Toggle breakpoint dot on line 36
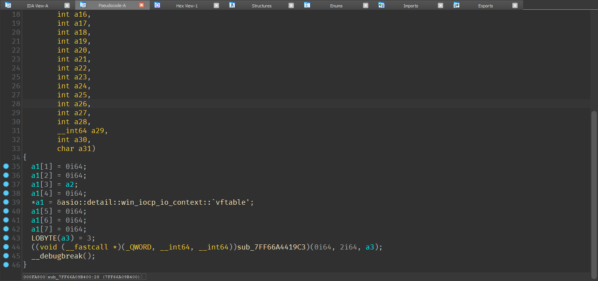 pyautogui.click(x=6, y=175)
